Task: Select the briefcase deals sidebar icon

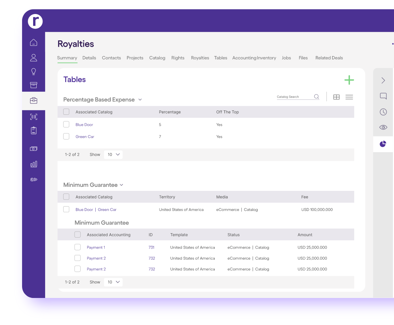Action: (x=33, y=100)
